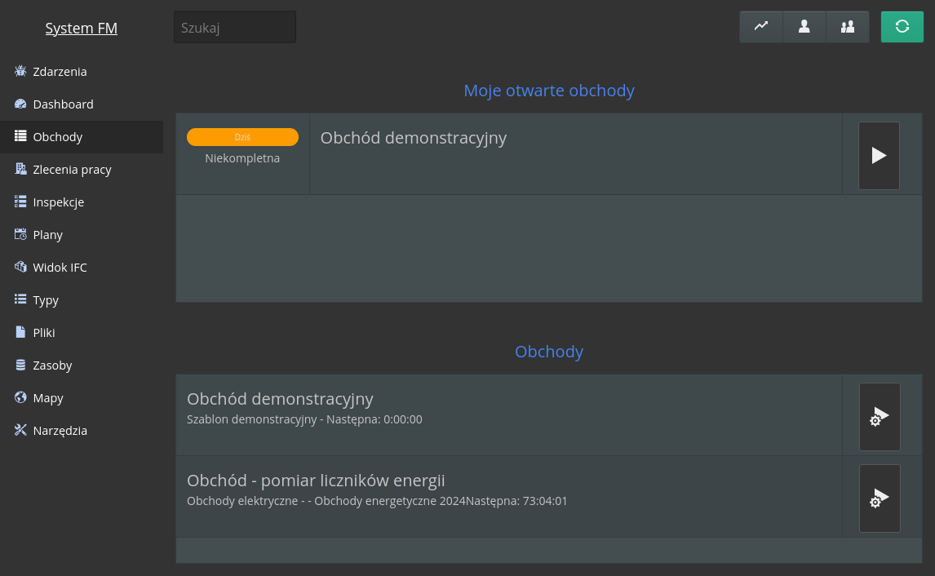The width and height of the screenshot is (935, 576).
Task: Open the Typy list
Action: point(46,300)
